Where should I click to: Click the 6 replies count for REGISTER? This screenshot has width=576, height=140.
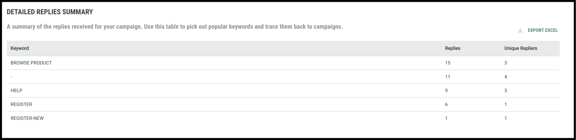click(446, 104)
